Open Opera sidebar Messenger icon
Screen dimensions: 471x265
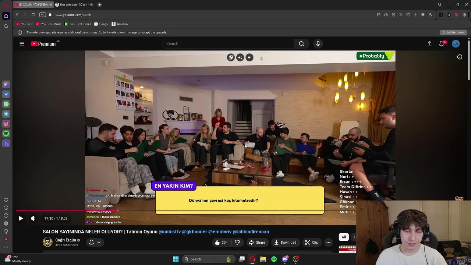coord(6,94)
